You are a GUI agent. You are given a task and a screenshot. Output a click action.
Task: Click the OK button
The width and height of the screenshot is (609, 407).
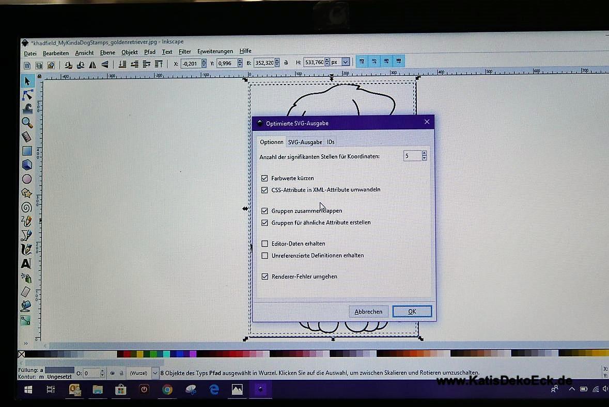pos(412,312)
